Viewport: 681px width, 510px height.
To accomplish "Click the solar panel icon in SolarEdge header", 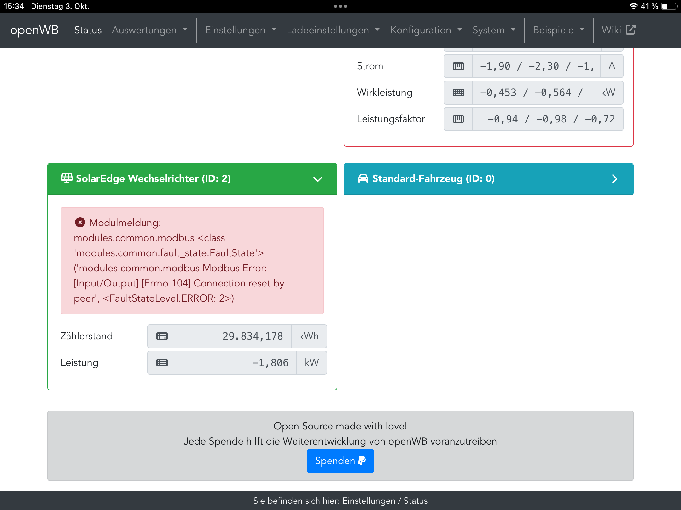I will pos(67,178).
